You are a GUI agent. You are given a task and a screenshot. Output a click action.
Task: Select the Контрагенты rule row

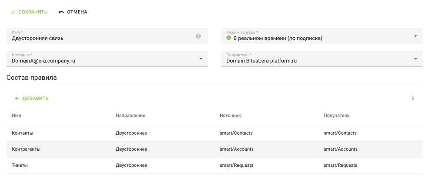[26, 149]
